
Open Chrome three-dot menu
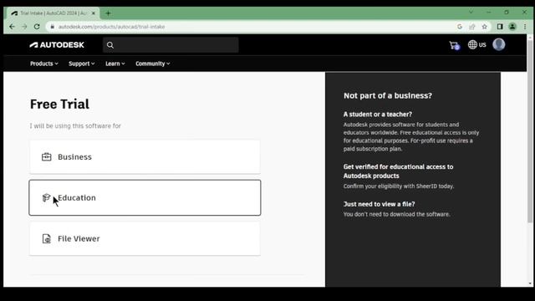click(x=525, y=27)
